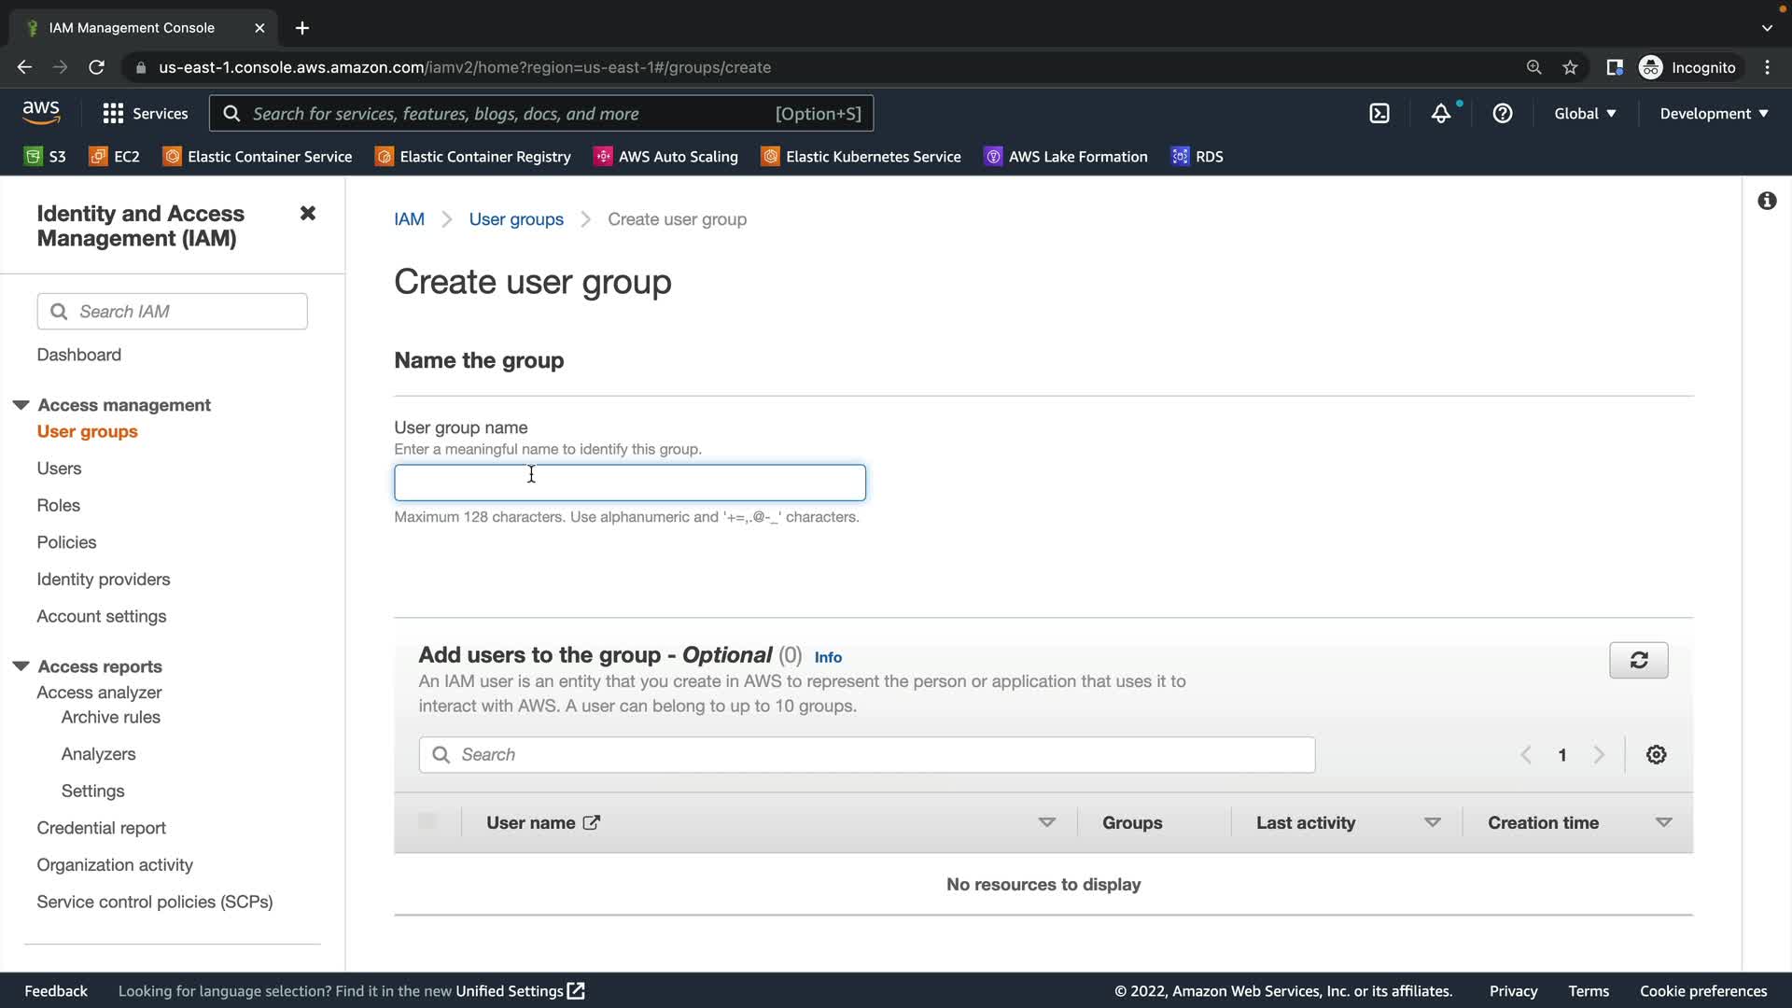Sort by the User name column arrow
Image resolution: width=1792 pixels, height=1008 pixels.
pos(1046,822)
